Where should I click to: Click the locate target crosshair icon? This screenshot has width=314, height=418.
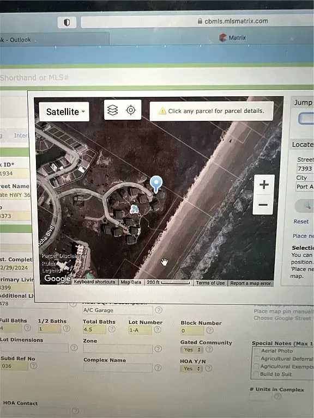(131, 110)
